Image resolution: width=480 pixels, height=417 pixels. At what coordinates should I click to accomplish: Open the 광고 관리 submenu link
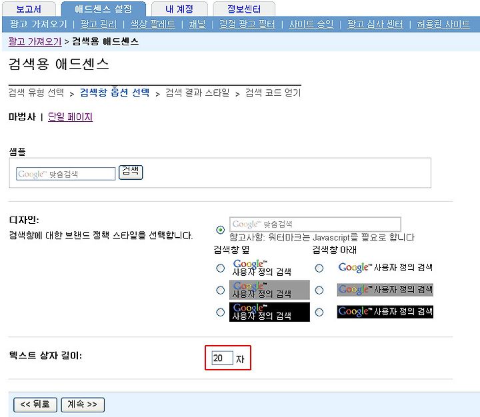click(99, 24)
